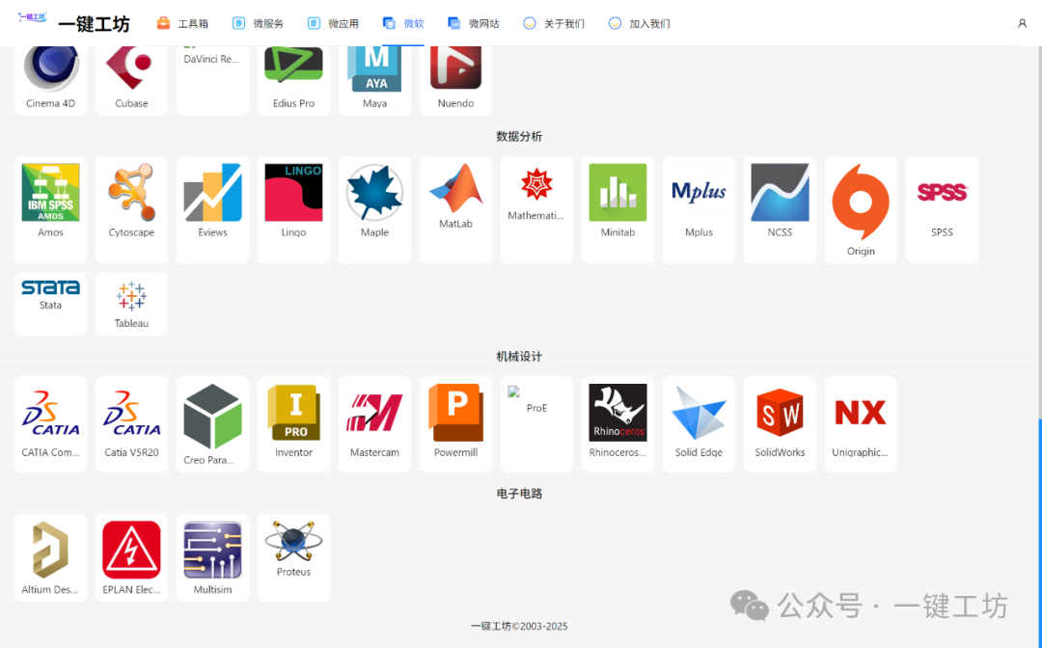Click the Tableau icon
This screenshot has height=648, width=1042.
pos(131,304)
